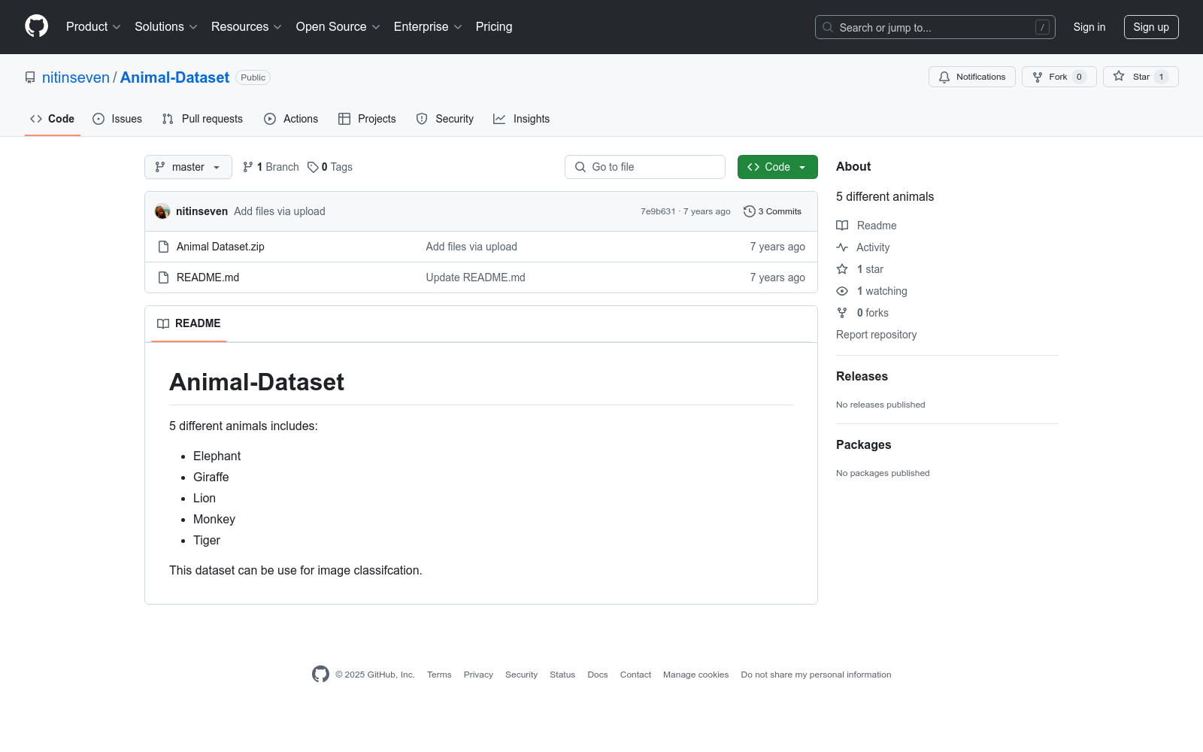This screenshot has height=752, width=1203.
Task: Click Report repository
Action: click(x=876, y=335)
